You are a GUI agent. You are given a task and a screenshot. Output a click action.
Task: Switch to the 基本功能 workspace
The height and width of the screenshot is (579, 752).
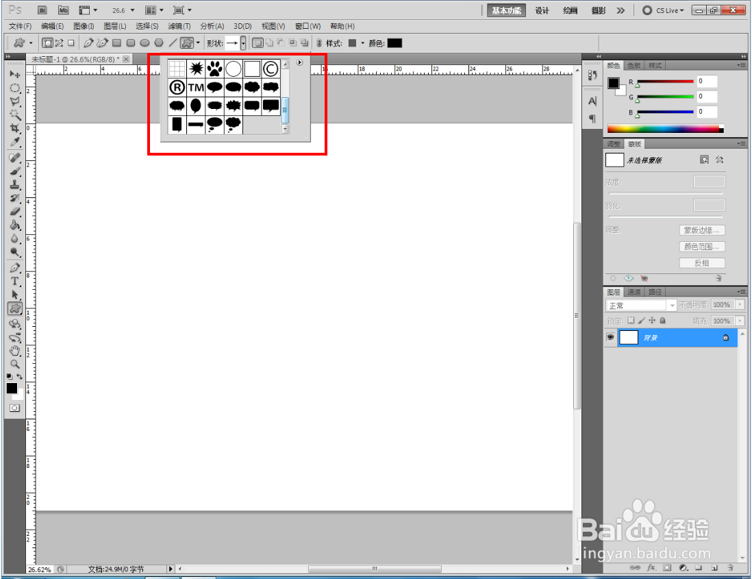click(506, 10)
